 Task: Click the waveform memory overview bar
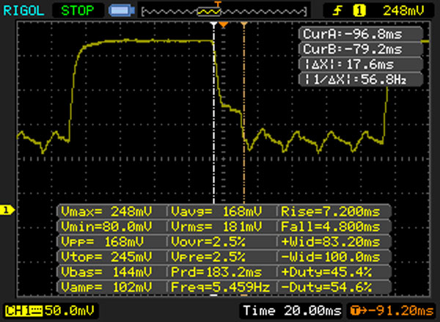point(224,12)
